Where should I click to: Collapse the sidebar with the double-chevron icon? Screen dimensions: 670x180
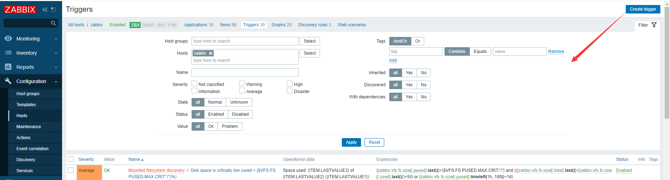(45, 10)
